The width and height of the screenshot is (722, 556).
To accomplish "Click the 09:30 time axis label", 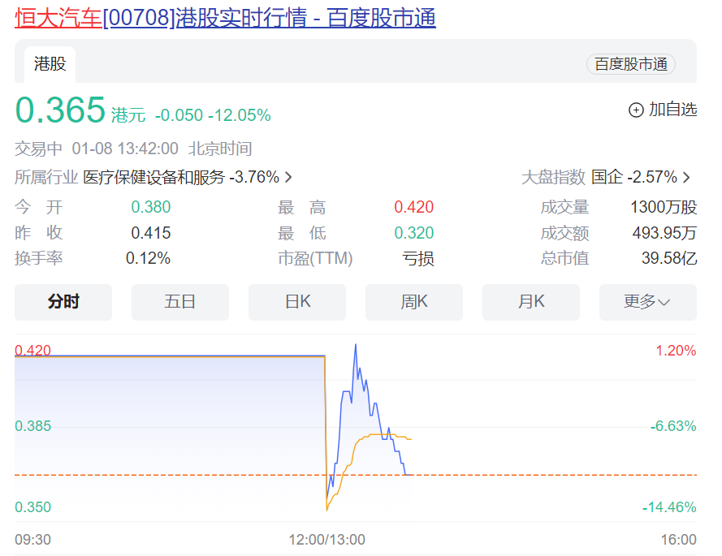I will 32,540.
